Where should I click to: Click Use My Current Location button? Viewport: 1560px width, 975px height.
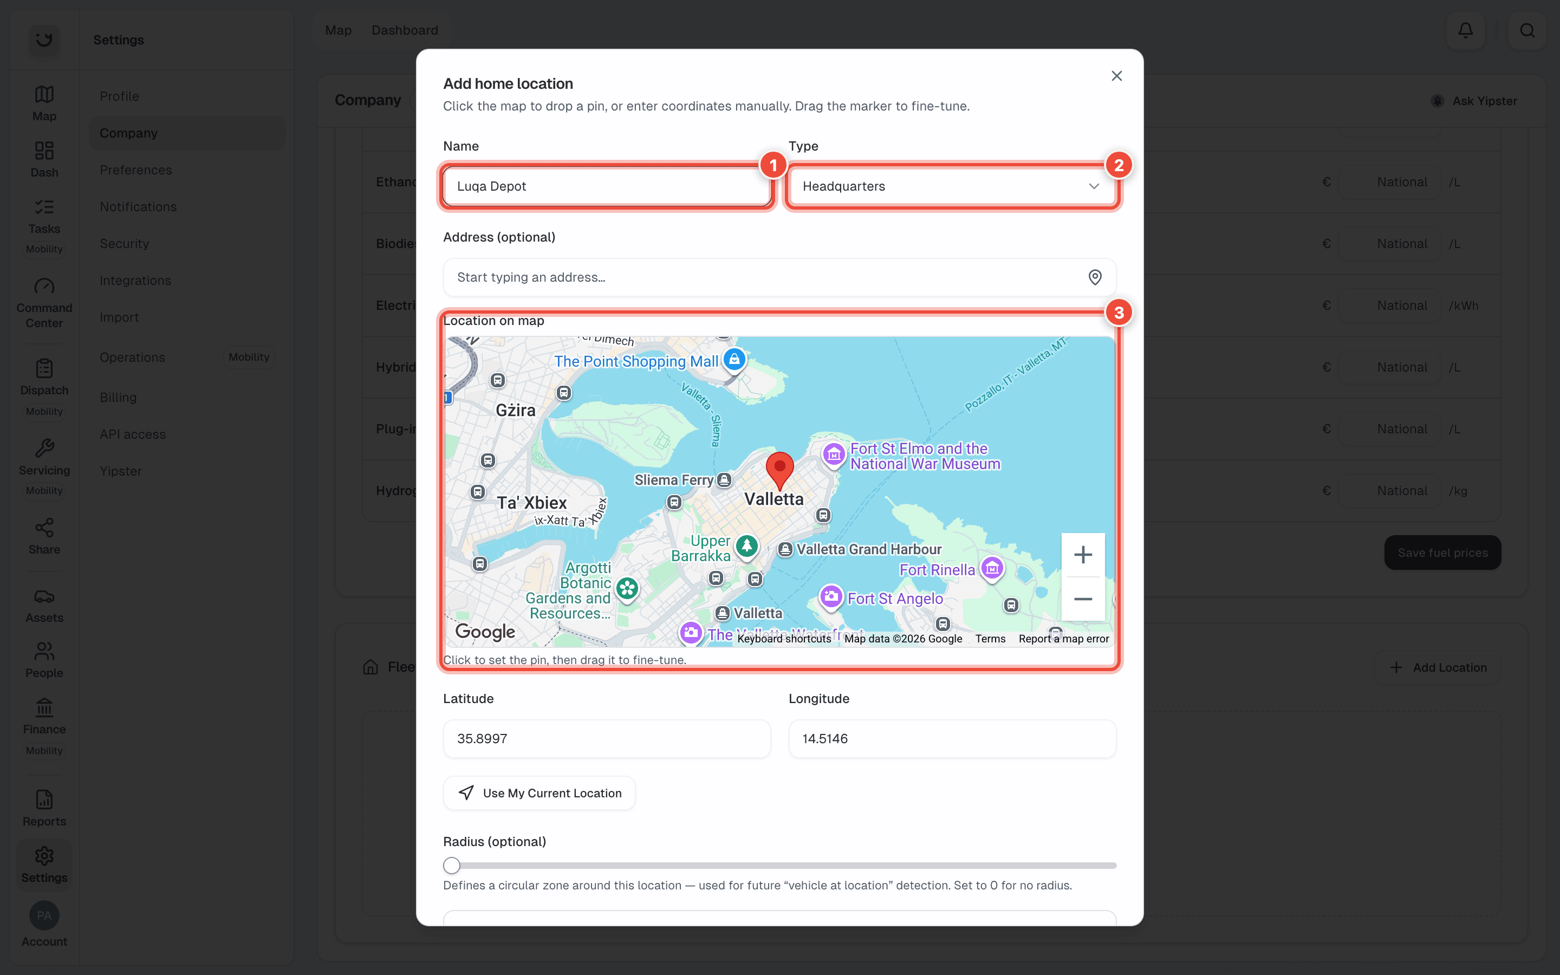point(539,793)
